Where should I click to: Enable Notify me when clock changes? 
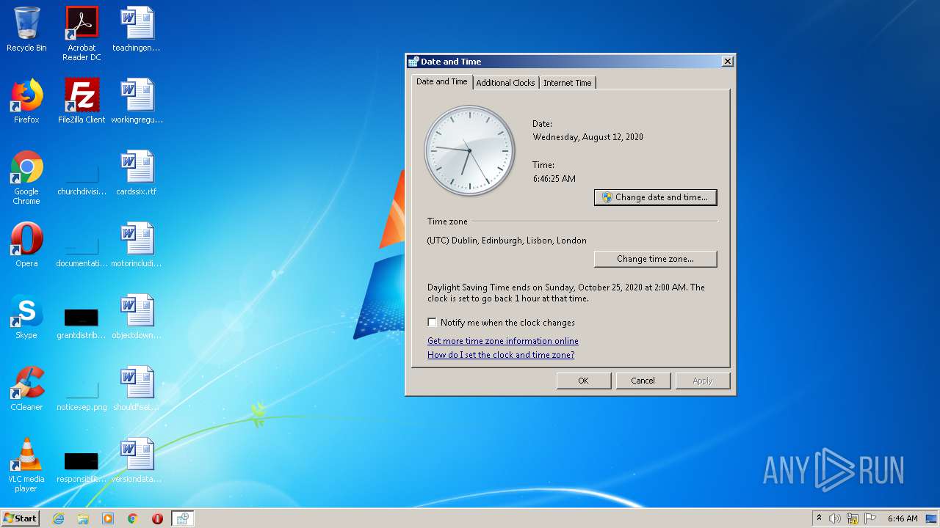pyautogui.click(x=432, y=322)
